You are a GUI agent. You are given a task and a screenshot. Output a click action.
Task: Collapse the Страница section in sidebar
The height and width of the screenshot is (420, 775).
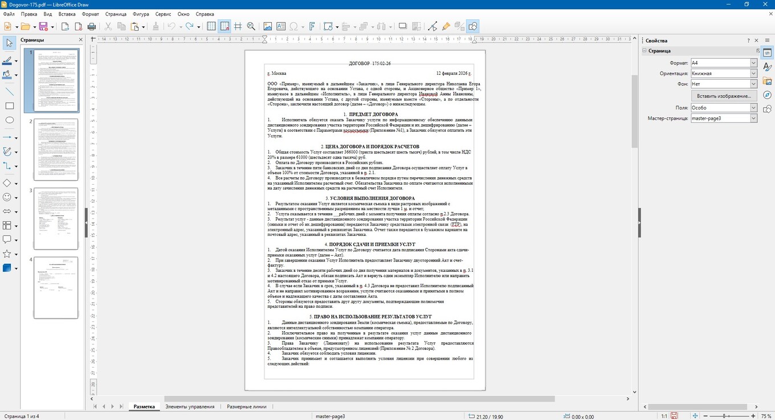pos(645,51)
